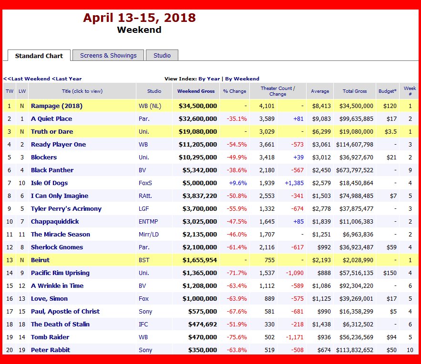Select Black Panther total gross $673,797,522
The image size is (421, 364).
[x=355, y=170]
